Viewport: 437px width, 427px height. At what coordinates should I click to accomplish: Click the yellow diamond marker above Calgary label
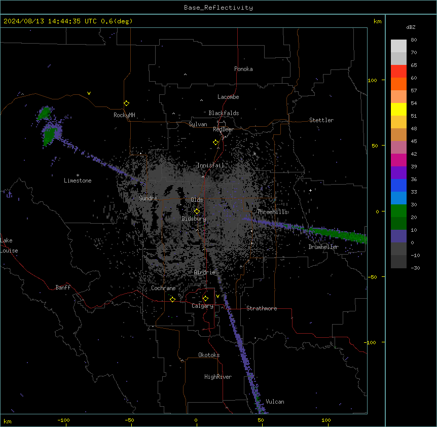pos(205,299)
